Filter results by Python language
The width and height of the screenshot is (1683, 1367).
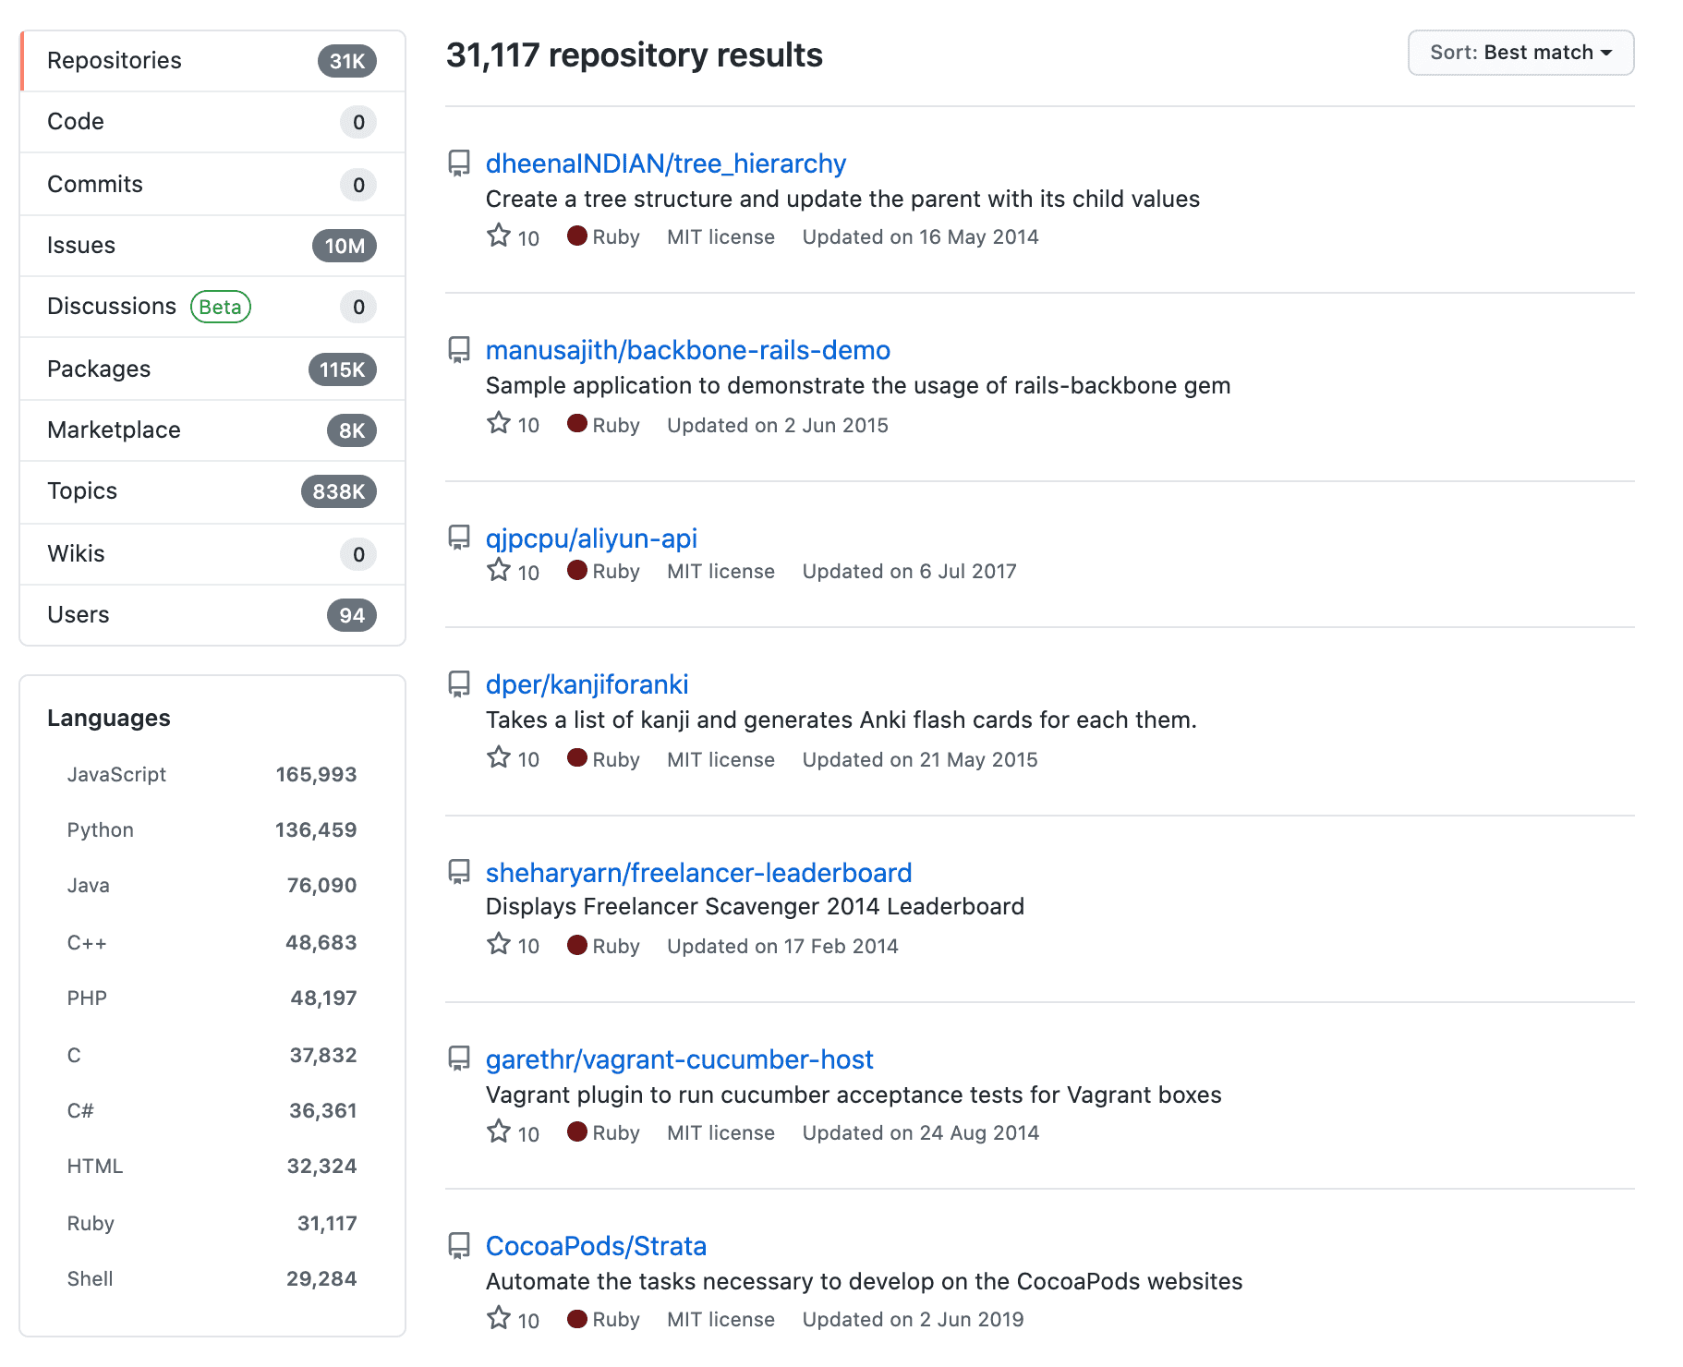point(99,829)
